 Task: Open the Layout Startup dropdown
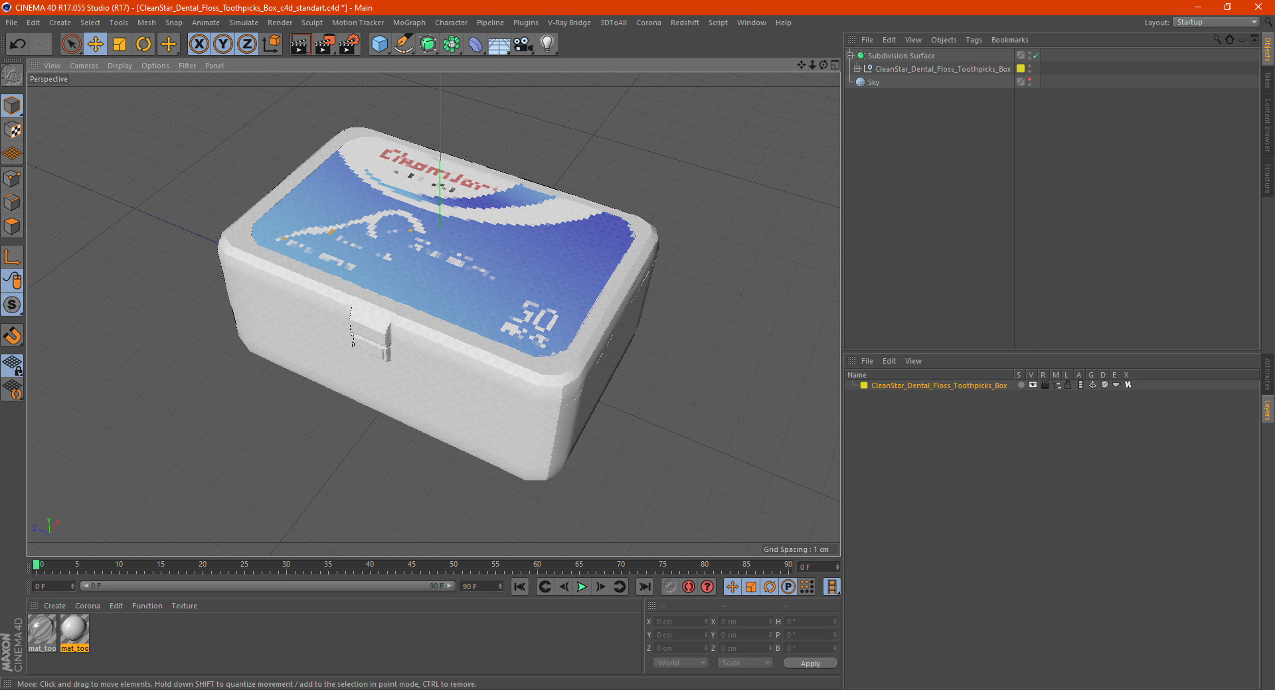(1216, 22)
